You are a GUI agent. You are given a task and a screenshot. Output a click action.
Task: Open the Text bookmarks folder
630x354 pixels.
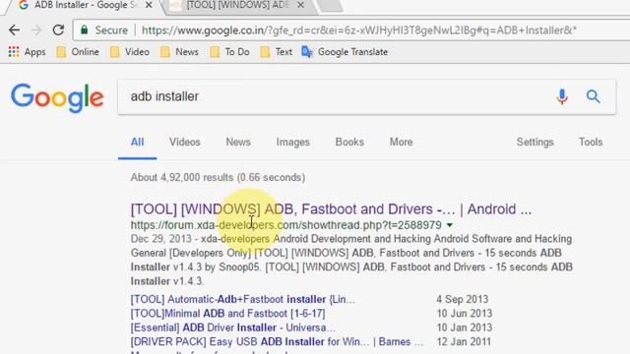[x=277, y=52]
